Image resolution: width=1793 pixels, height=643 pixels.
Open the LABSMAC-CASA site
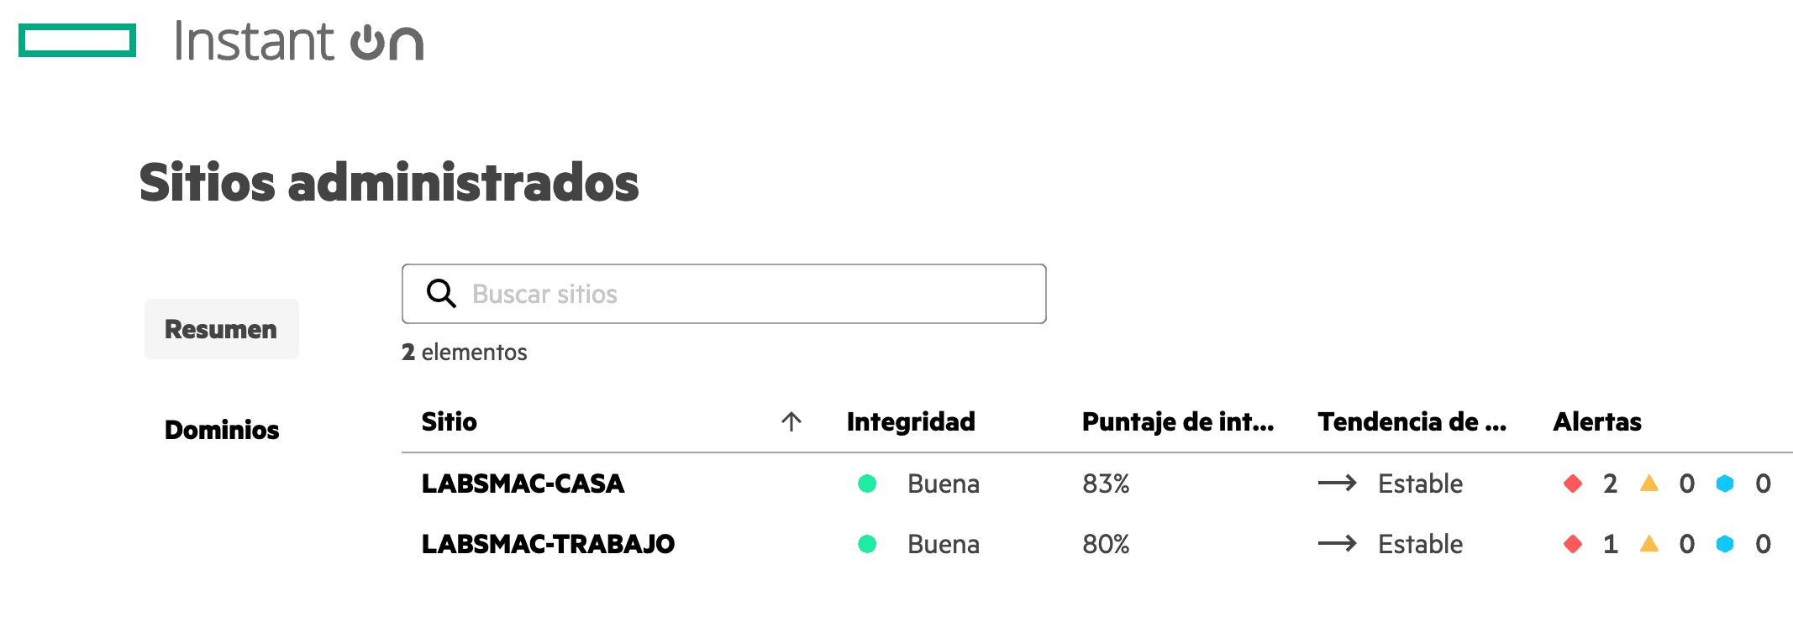pyautogui.click(x=523, y=484)
